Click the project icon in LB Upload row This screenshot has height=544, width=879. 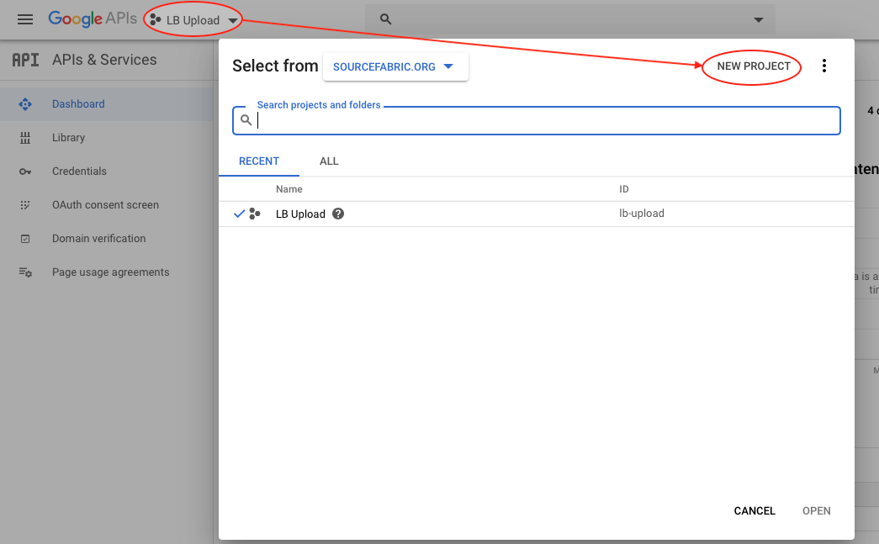[x=255, y=214]
